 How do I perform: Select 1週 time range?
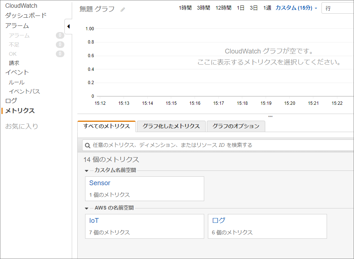(x=267, y=8)
